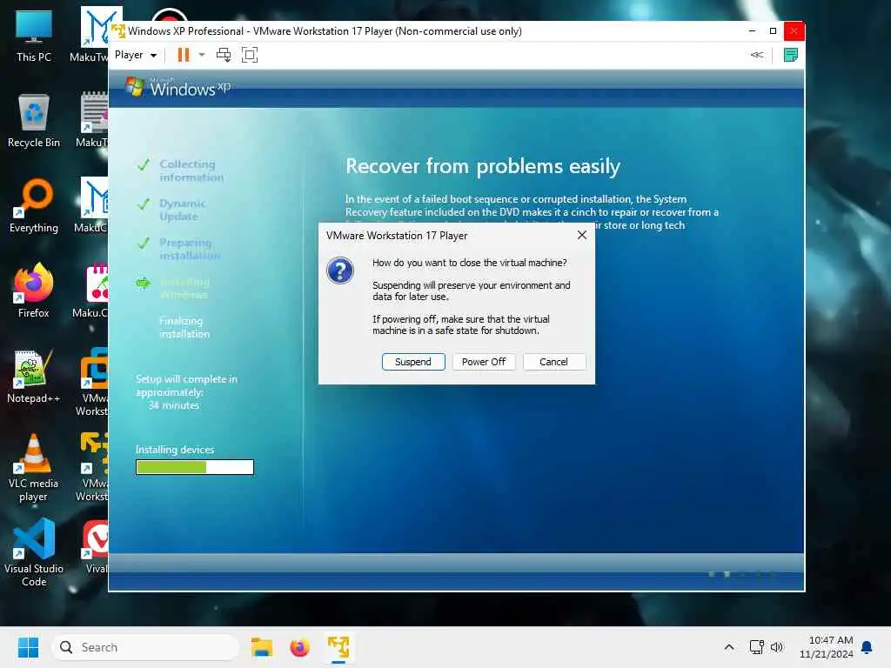Image resolution: width=891 pixels, height=668 pixels.
Task: Launch Firefox from desktop shortcut
Action: pyautogui.click(x=34, y=290)
